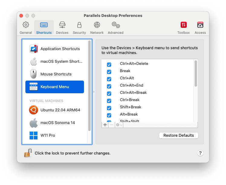Image resolution: width=226 pixels, height=185 pixels.
Task: Click the lock icon to prevent changes
Action: (28, 153)
